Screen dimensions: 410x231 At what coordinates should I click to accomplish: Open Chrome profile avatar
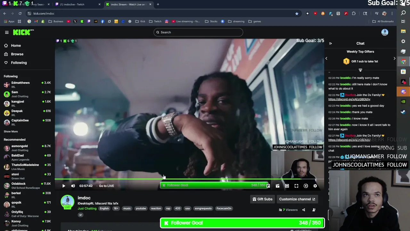point(384,13)
